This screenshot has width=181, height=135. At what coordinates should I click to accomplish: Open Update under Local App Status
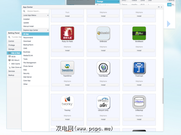click(35, 23)
